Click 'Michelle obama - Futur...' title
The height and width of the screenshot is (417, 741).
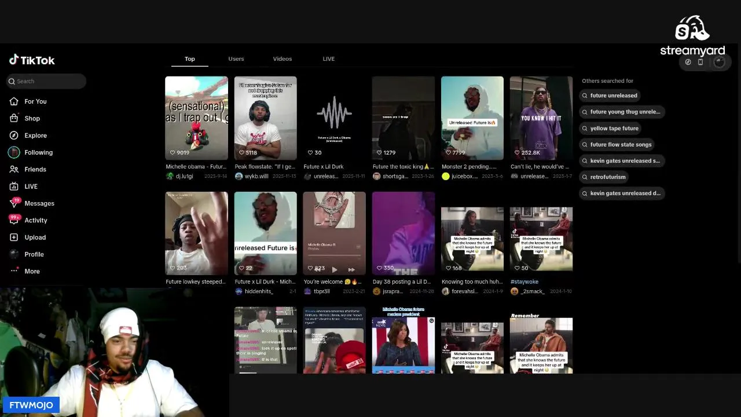[x=196, y=167]
